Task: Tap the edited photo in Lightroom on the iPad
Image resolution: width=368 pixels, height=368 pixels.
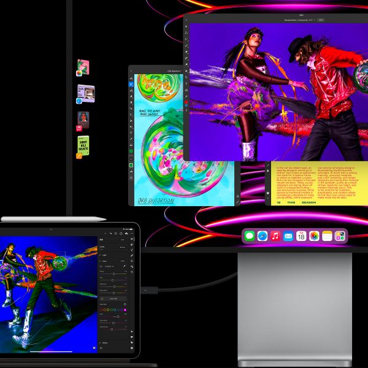Action: tap(48, 294)
